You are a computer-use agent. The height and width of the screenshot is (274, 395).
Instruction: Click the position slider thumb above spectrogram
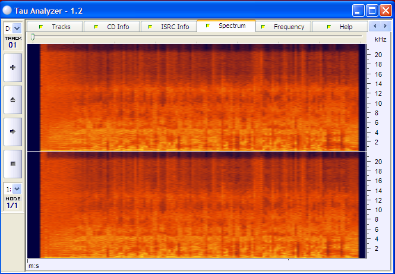33,37
